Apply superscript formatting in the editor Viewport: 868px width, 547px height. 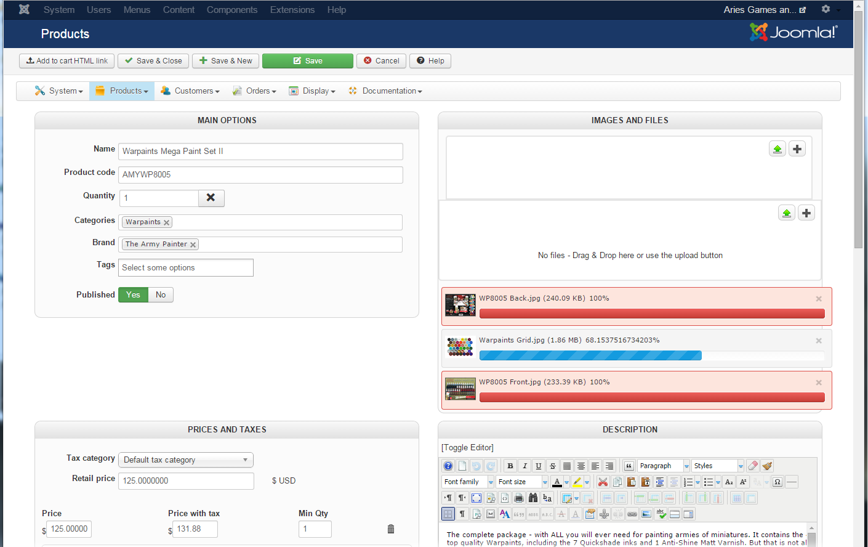coord(743,482)
